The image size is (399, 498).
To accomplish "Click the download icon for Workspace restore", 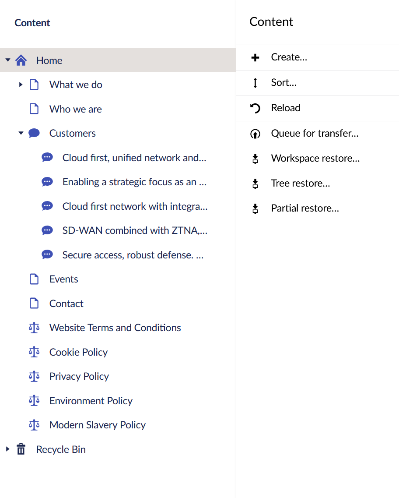I will pos(255,159).
